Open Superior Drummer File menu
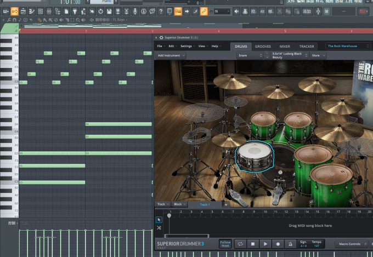This screenshot has height=257, width=373. pos(161,46)
